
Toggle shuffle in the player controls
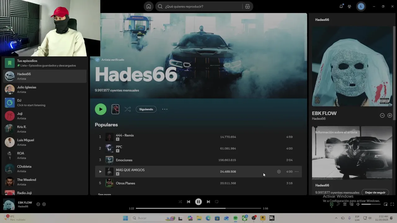[180, 202]
